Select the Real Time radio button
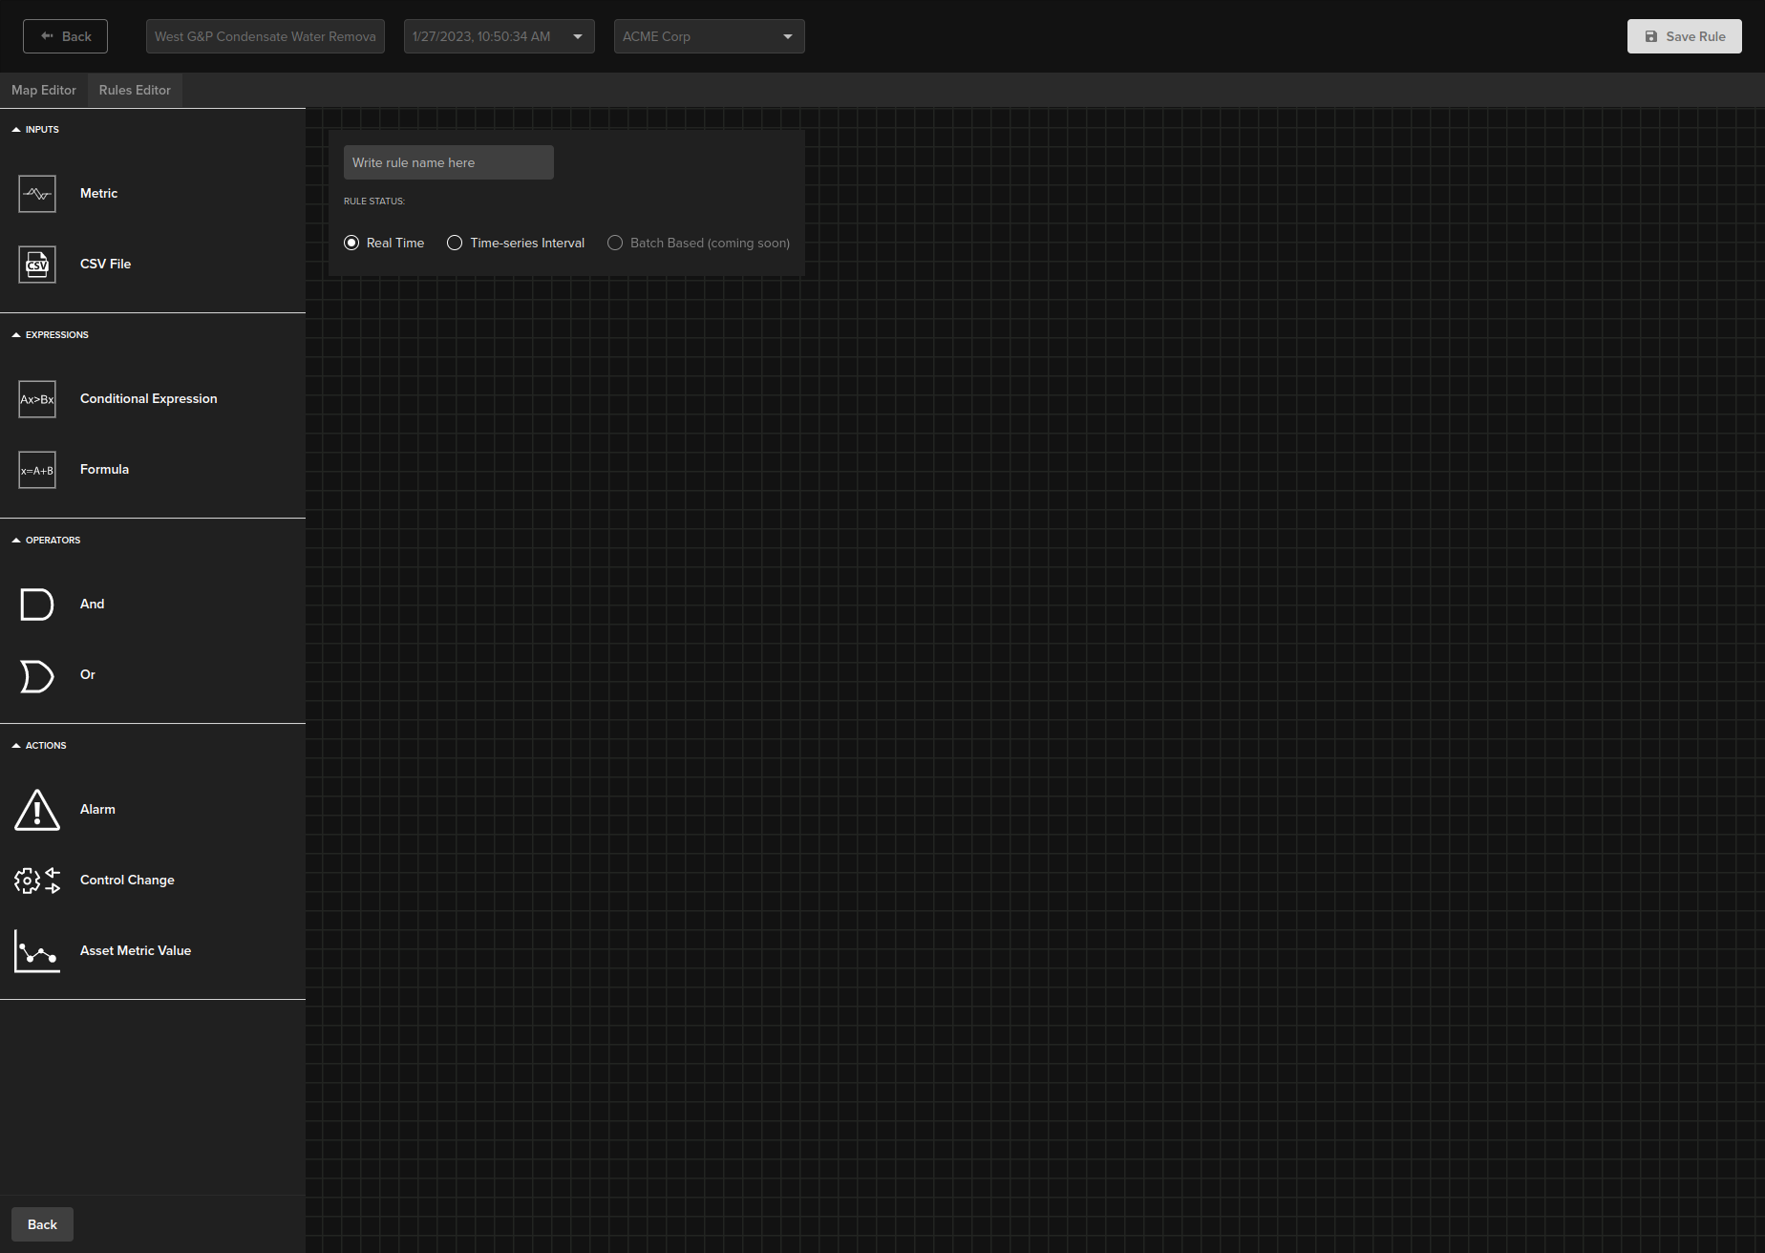 [x=351, y=244]
